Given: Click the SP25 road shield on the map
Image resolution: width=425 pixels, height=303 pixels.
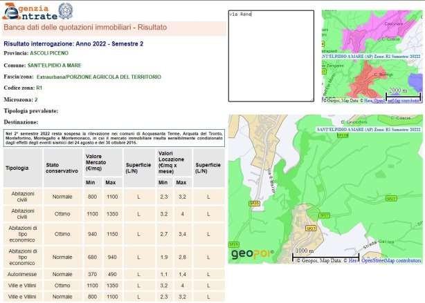Looking at the screenshot, I should (234, 244).
